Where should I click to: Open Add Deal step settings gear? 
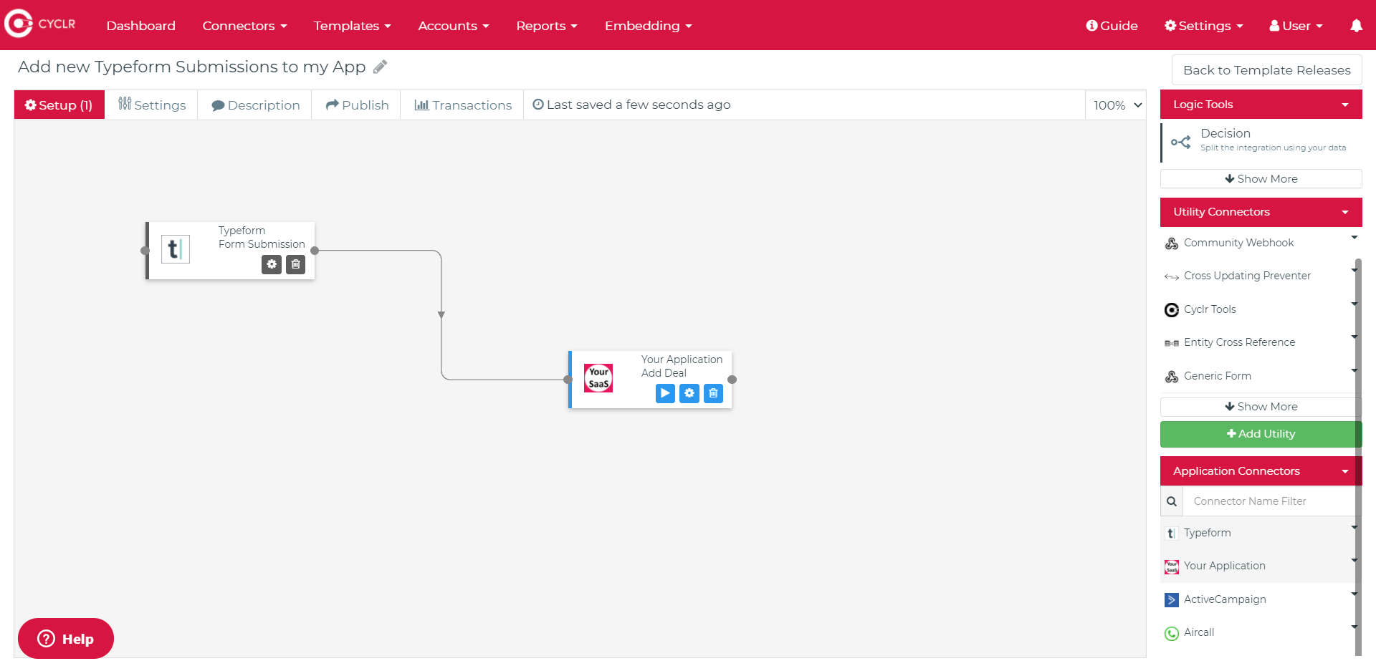pyautogui.click(x=689, y=393)
